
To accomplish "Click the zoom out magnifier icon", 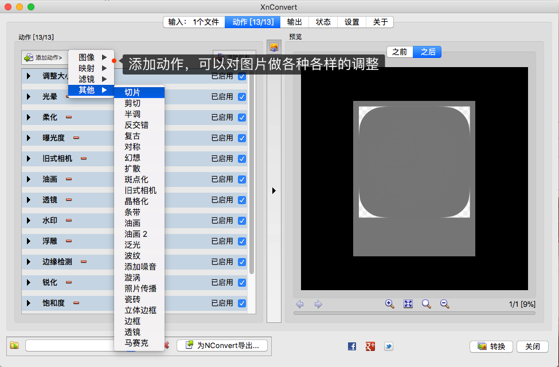I will [x=444, y=304].
